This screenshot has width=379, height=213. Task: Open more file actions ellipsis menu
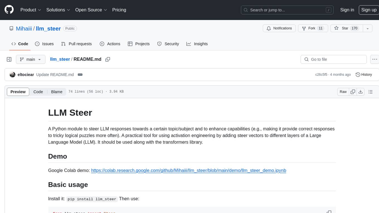[375, 59]
